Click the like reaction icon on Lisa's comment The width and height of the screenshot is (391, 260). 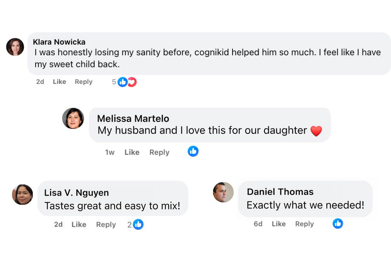(x=138, y=225)
